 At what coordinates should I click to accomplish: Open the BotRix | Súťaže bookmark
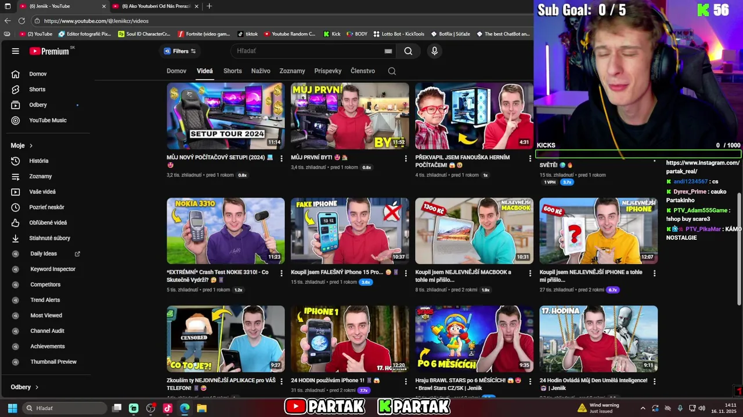pos(450,34)
